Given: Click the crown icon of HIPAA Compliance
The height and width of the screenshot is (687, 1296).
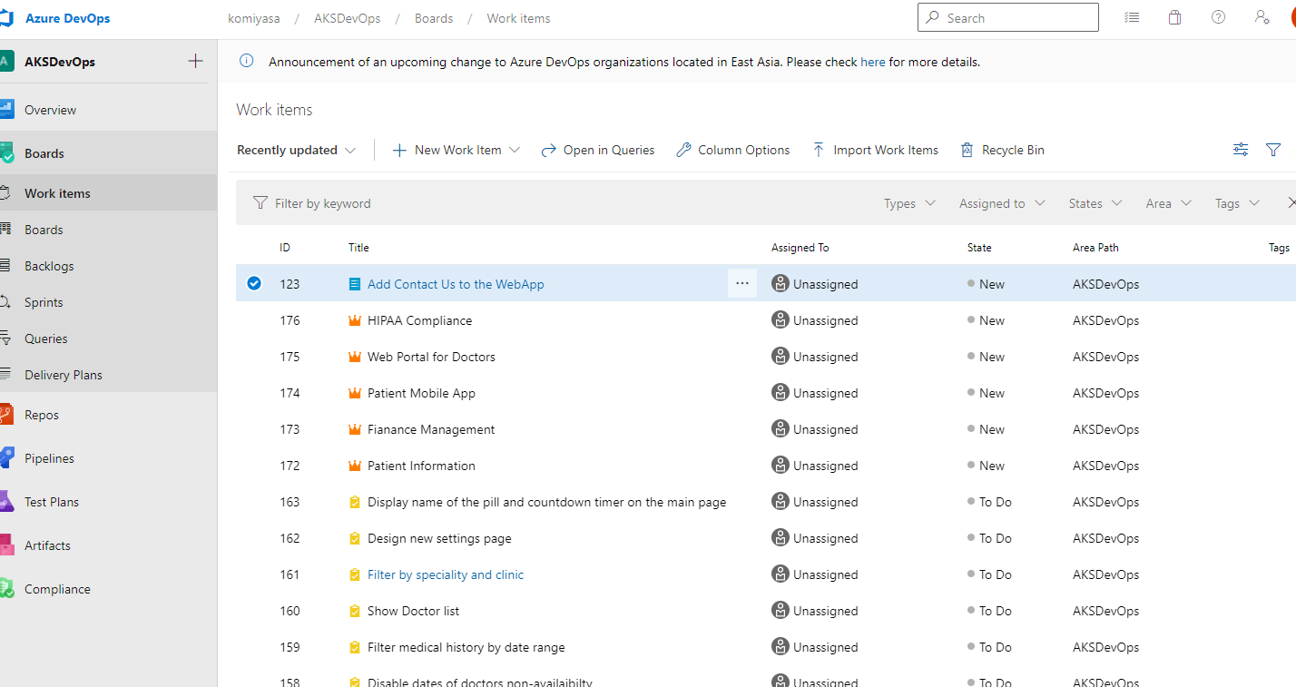Looking at the screenshot, I should (355, 320).
